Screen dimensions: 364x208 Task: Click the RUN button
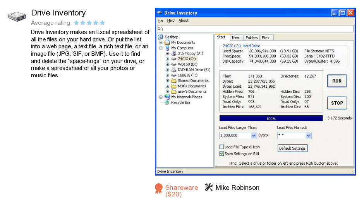coord(337,81)
